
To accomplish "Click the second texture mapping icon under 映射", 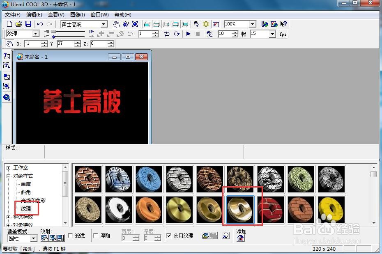I will 53,238.
